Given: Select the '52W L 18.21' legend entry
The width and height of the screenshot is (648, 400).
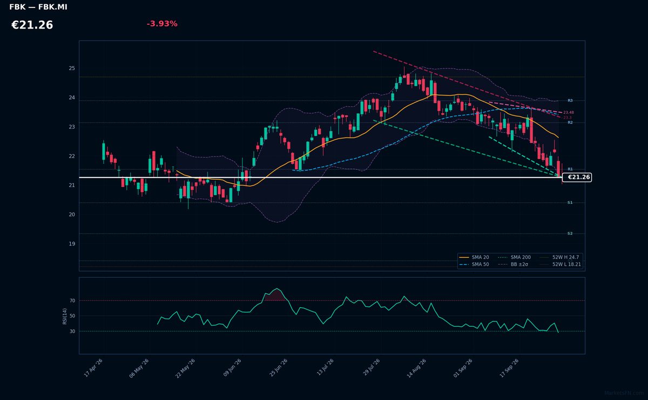Looking at the screenshot, I should coord(559,265).
